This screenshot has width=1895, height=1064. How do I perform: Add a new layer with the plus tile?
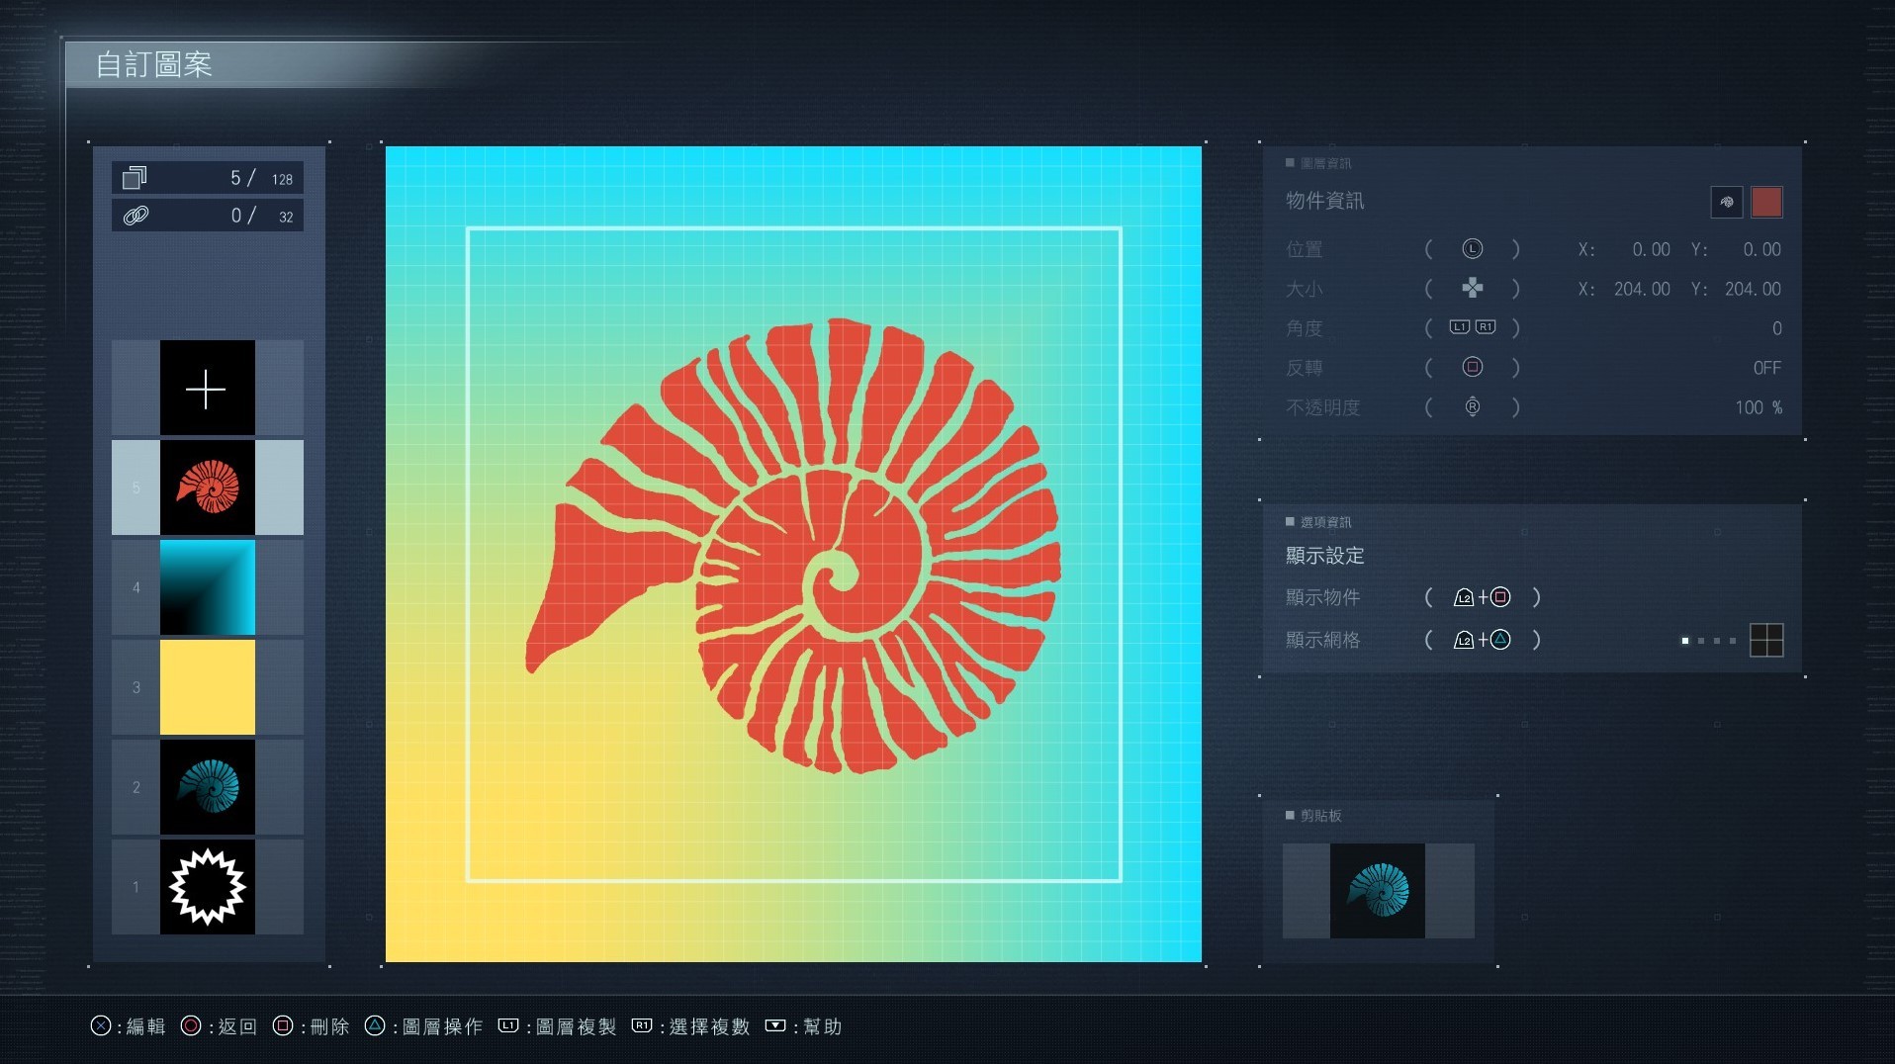pos(207,388)
